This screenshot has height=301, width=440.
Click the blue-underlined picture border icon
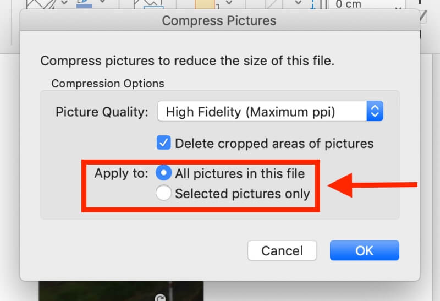[x=84, y=4]
